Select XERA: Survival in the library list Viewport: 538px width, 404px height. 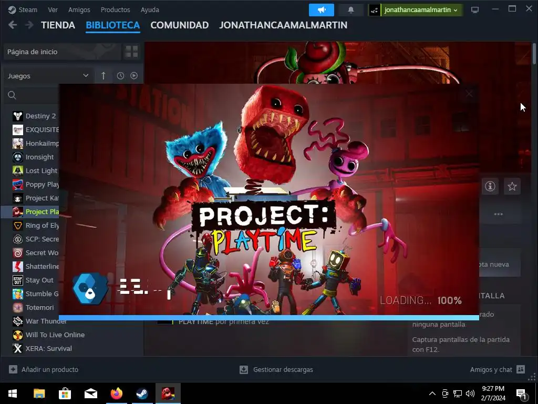(x=42, y=348)
